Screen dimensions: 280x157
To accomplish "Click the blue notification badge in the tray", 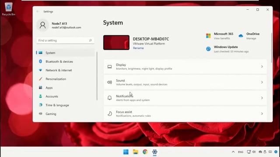I will pos(276,152).
